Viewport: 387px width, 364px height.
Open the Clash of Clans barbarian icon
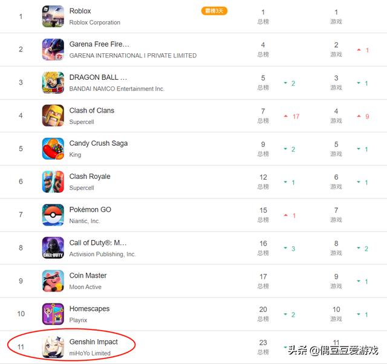pos(53,115)
